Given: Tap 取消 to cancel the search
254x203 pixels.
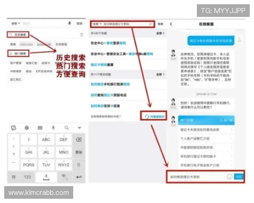Looking at the screenshot, I should (x=80, y=24).
